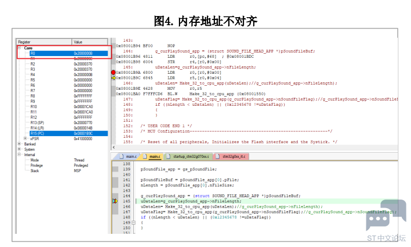Toggle code fold box at source line 149
The height and width of the screenshot is (247, 411).
click(x=134, y=222)
